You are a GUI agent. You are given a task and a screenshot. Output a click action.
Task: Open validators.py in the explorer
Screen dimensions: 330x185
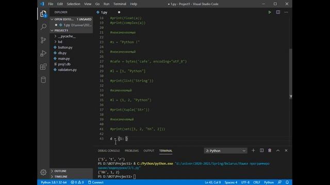point(68,70)
